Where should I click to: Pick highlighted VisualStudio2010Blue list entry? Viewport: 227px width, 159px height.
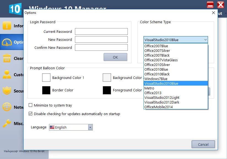[x=176, y=83]
